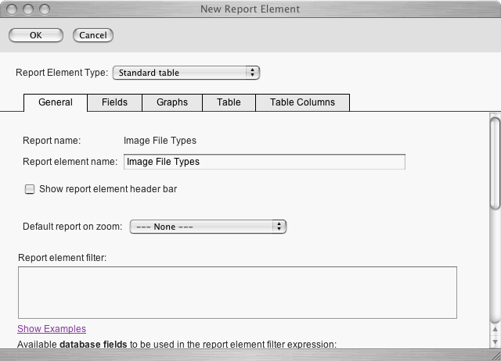The image size is (501, 361).
Task: Expand the Default report on zoom dropdown
Action: 207,227
